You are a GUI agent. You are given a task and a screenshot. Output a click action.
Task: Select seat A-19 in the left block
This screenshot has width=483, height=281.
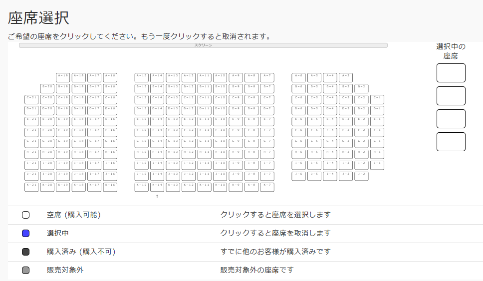coord(63,77)
